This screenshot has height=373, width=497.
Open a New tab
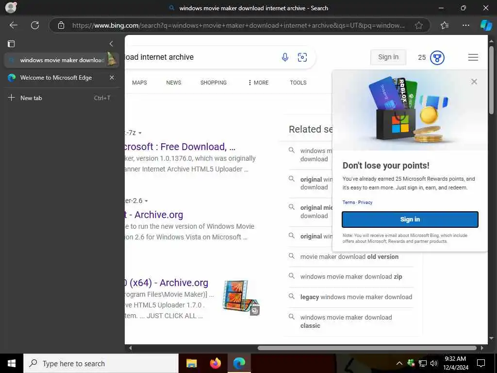(x=62, y=98)
